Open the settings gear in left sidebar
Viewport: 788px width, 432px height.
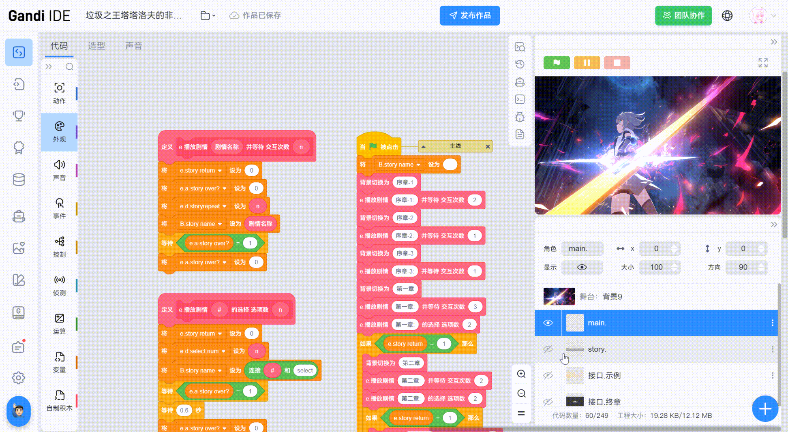(19, 378)
